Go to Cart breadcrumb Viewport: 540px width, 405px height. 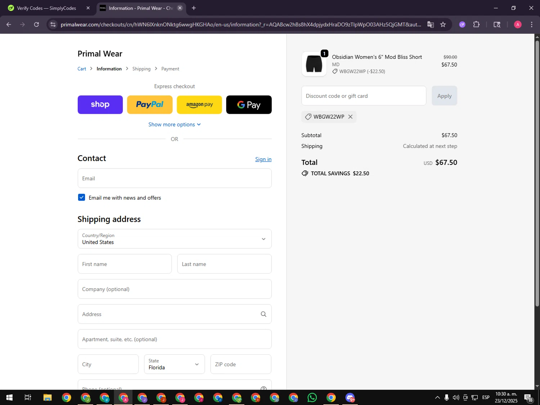[x=82, y=69]
